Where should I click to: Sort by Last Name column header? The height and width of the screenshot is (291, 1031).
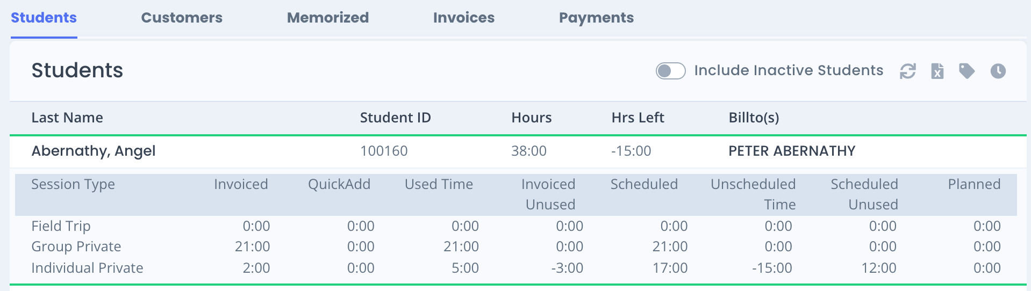click(x=67, y=118)
